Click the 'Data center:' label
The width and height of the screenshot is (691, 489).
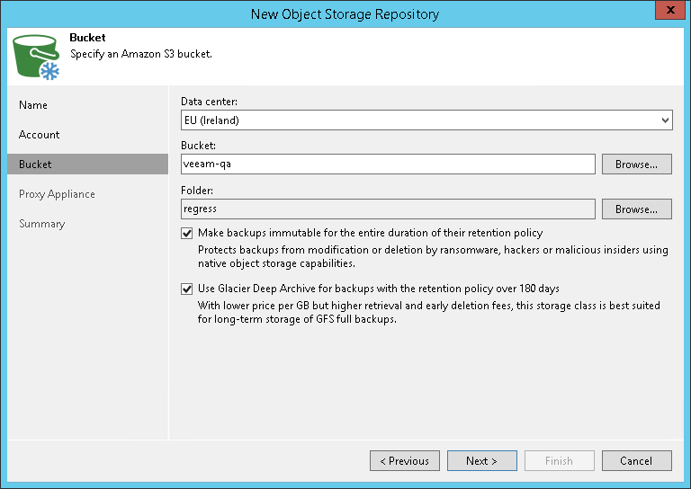(209, 102)
